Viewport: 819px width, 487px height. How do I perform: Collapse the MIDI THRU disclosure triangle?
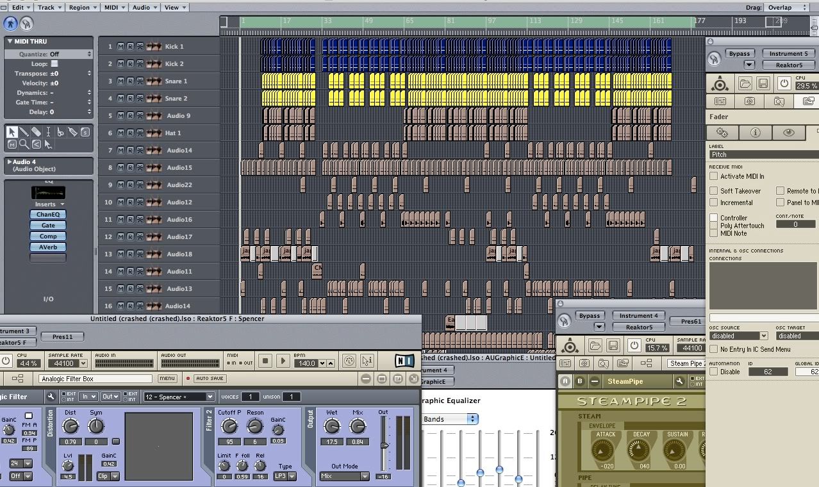10,42
